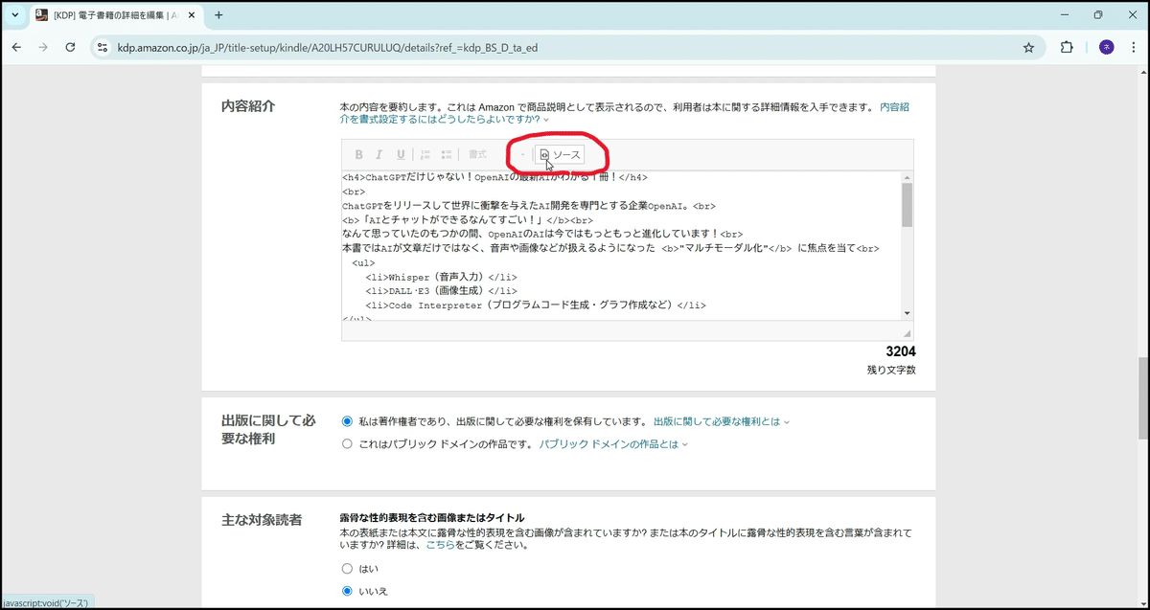Bookmark this page with star icon
Screen dimensions: 1150x610
tap(1028, 47)
